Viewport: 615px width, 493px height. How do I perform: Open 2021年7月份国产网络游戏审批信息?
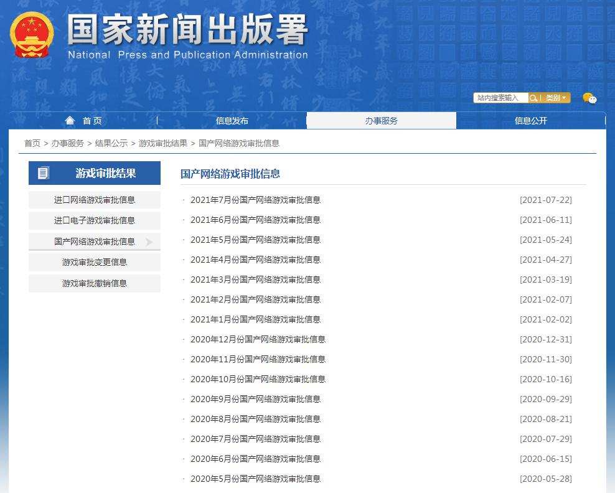255,200
